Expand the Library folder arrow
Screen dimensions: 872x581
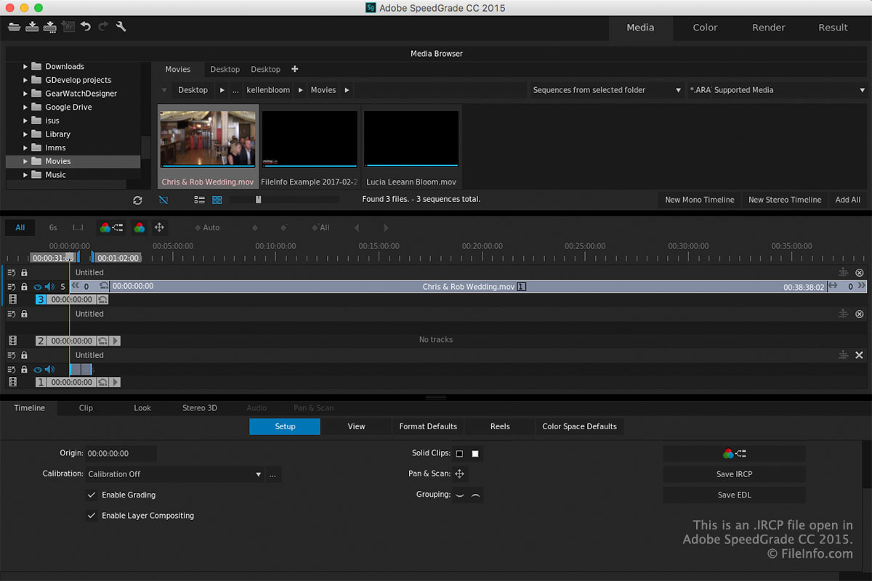pos(25,134)
